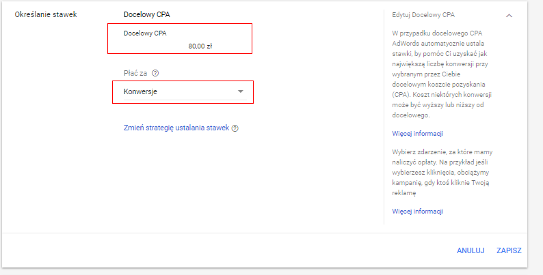543x275 pixels.
Task: Collapse the "Edytuj Docelowy CPA" panel chevron
Action: (x=509, y=14)
